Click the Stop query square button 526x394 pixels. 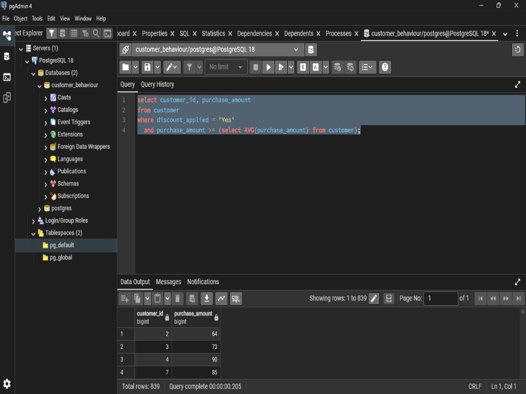coord(256,67)
